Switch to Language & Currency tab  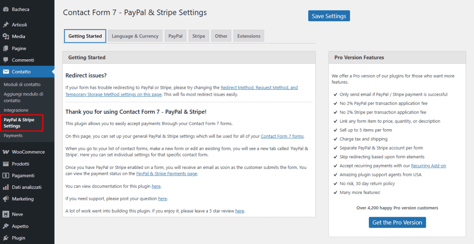click(x=135, y=36)
